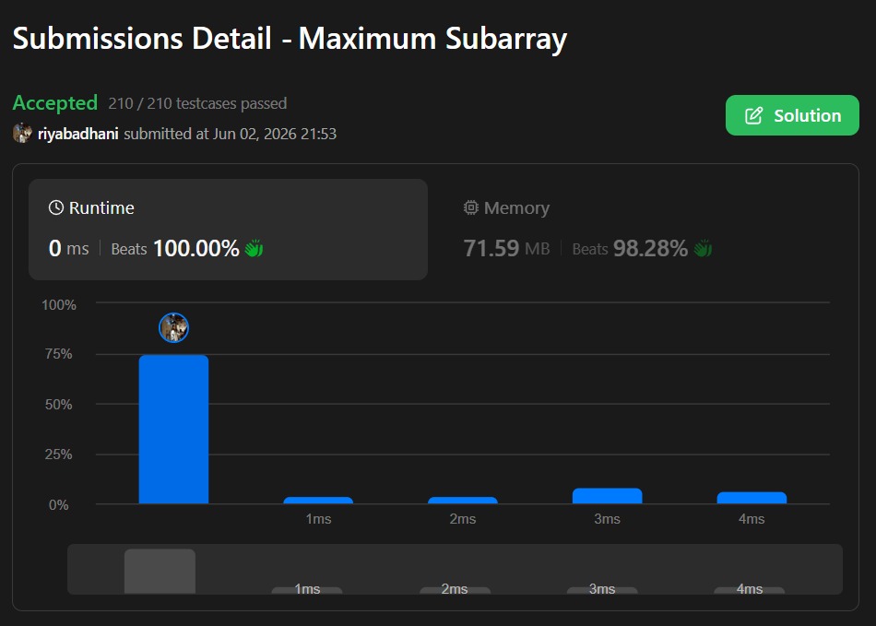Click the 1ms bar in bottom minimap
The width and height of the screenshot is (876, 626).
click(307, 590)
